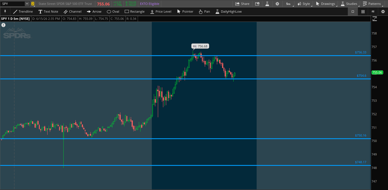Click the 758 price axis label

pyautogui.click(x=374, y=33)
